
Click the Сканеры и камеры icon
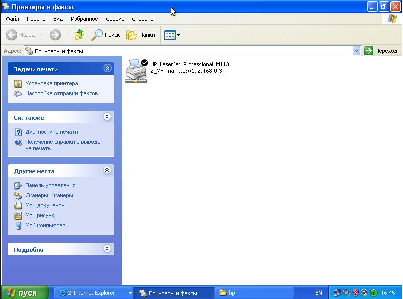(18, 196)
